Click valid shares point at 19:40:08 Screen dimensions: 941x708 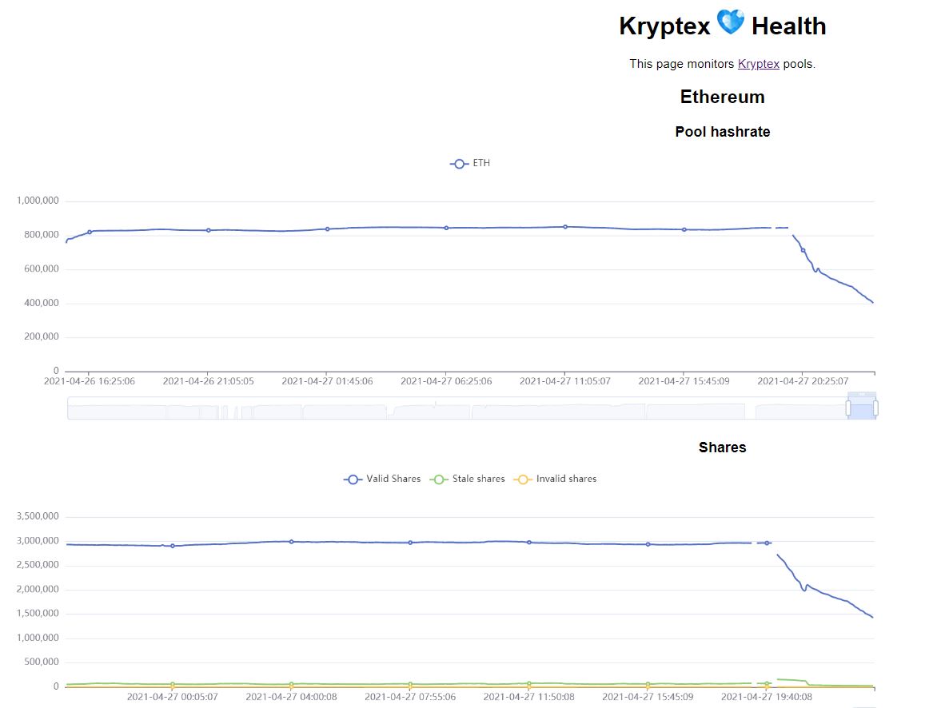(x=767, y=543)
